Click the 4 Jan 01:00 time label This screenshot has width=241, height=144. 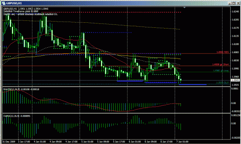click(40, 142)
